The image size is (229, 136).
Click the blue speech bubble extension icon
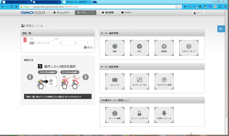pos(210,7)
